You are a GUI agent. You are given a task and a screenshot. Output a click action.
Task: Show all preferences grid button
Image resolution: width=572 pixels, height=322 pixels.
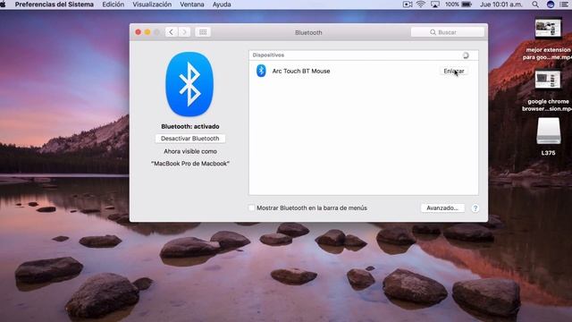point(203,32)
